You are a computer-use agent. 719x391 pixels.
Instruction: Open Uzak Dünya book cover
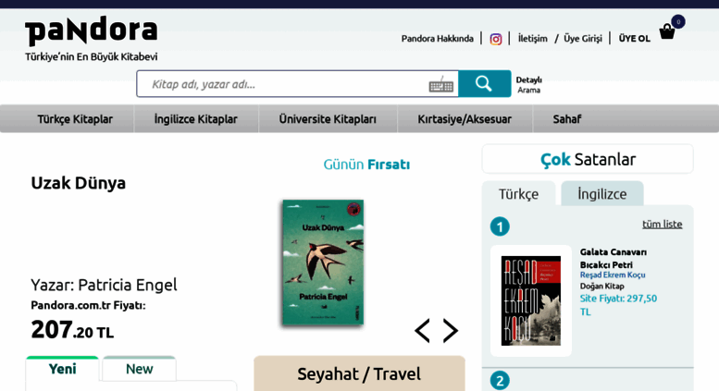pos(323,262)
